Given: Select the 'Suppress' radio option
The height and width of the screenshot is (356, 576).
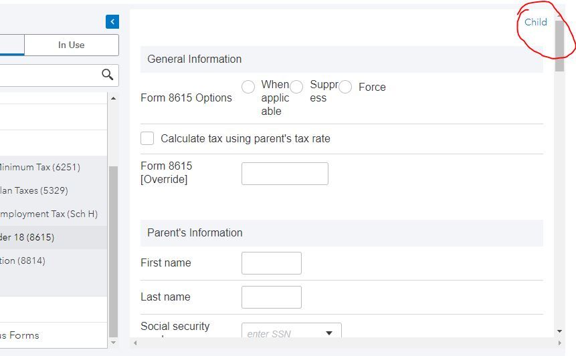Looking at the screenshot, I should tap(296, 87).
